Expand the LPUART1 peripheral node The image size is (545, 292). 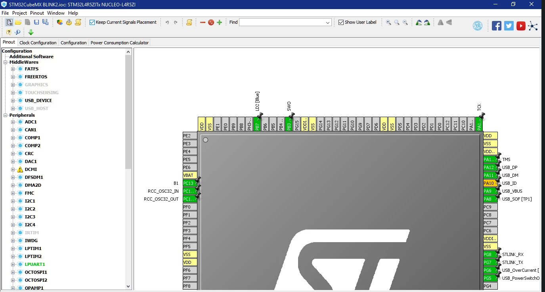13,264
